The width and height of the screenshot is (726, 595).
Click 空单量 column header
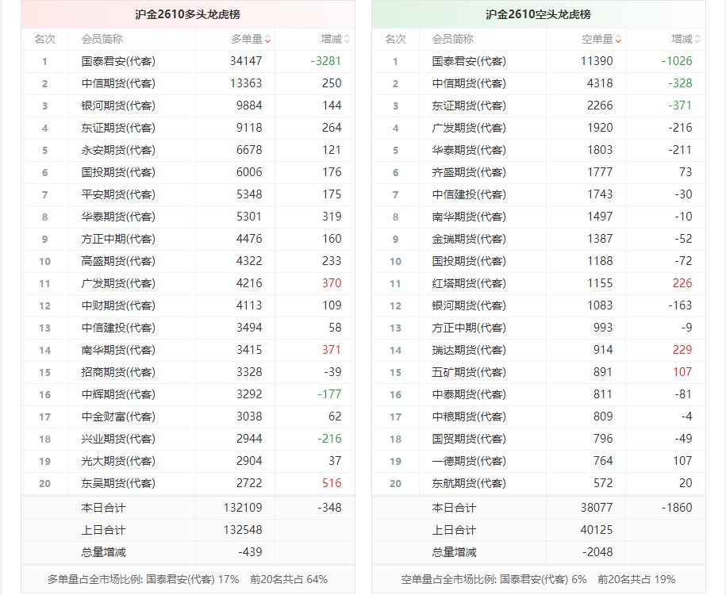(x=597, y=40)
